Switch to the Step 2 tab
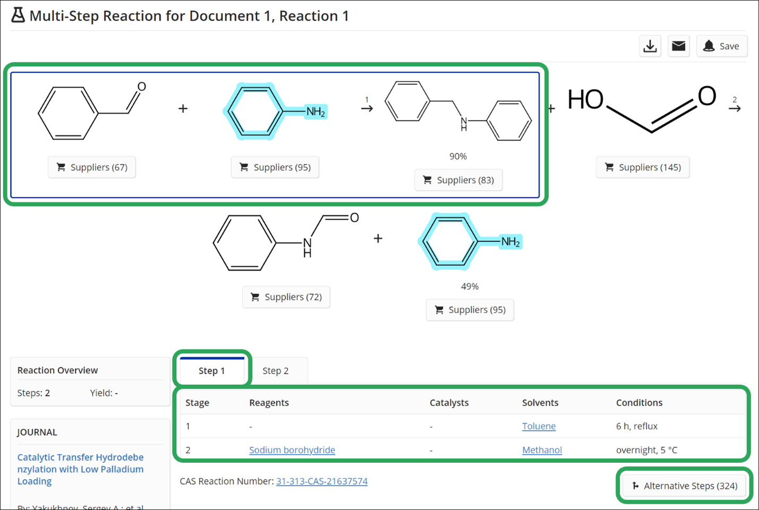759x510 pixels. point(275,370)
